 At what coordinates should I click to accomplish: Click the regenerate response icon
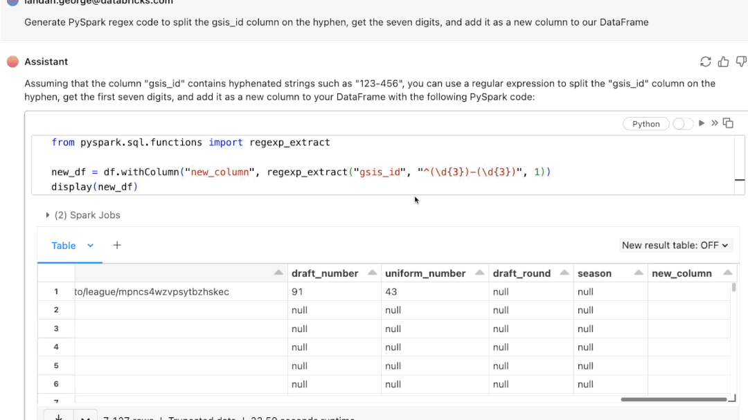705,62
